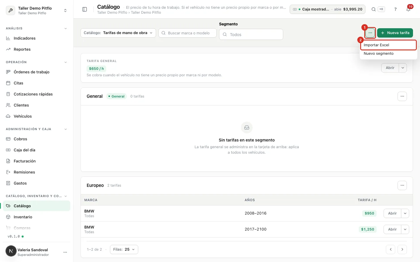Open the Filas: 25 rows-per-page dropdown
420x262 pixels.
point(124,249)
